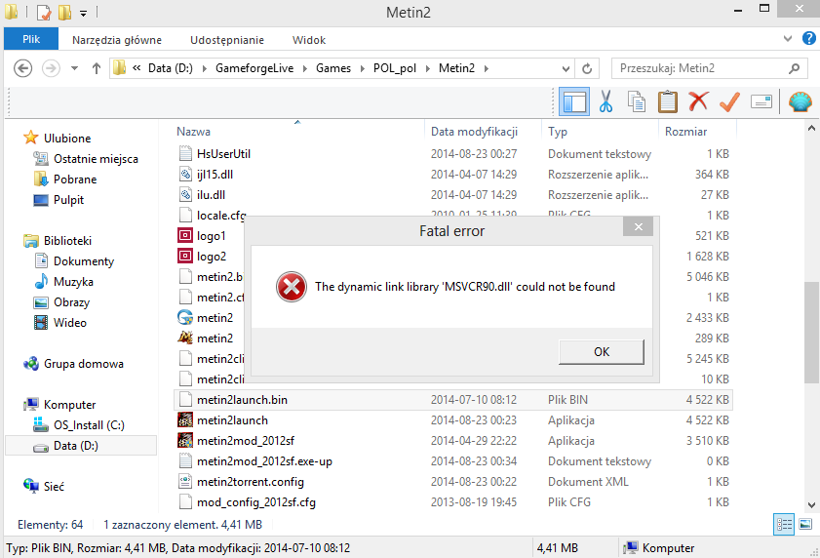Image resolution: width=820 pixels, height=558 pixels.
Task: Open the Help question mark icon
Action: pos(809,38)
